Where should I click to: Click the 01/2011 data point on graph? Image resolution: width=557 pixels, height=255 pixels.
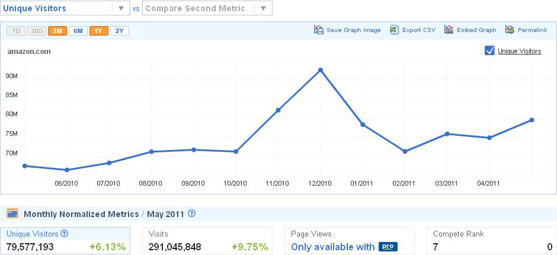tap(363, 125)
